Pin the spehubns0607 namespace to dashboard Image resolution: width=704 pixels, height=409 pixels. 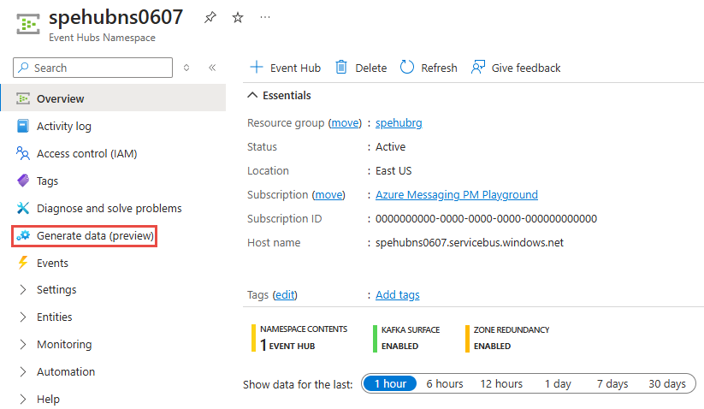pyautogui.click(x=210, y=17)
